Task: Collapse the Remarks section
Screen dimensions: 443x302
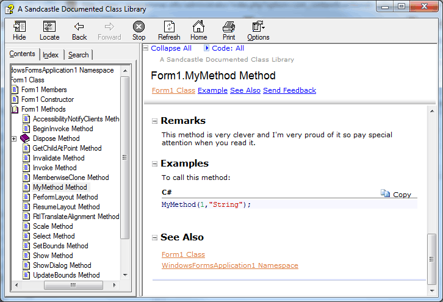Action: [x=154, y=121]
